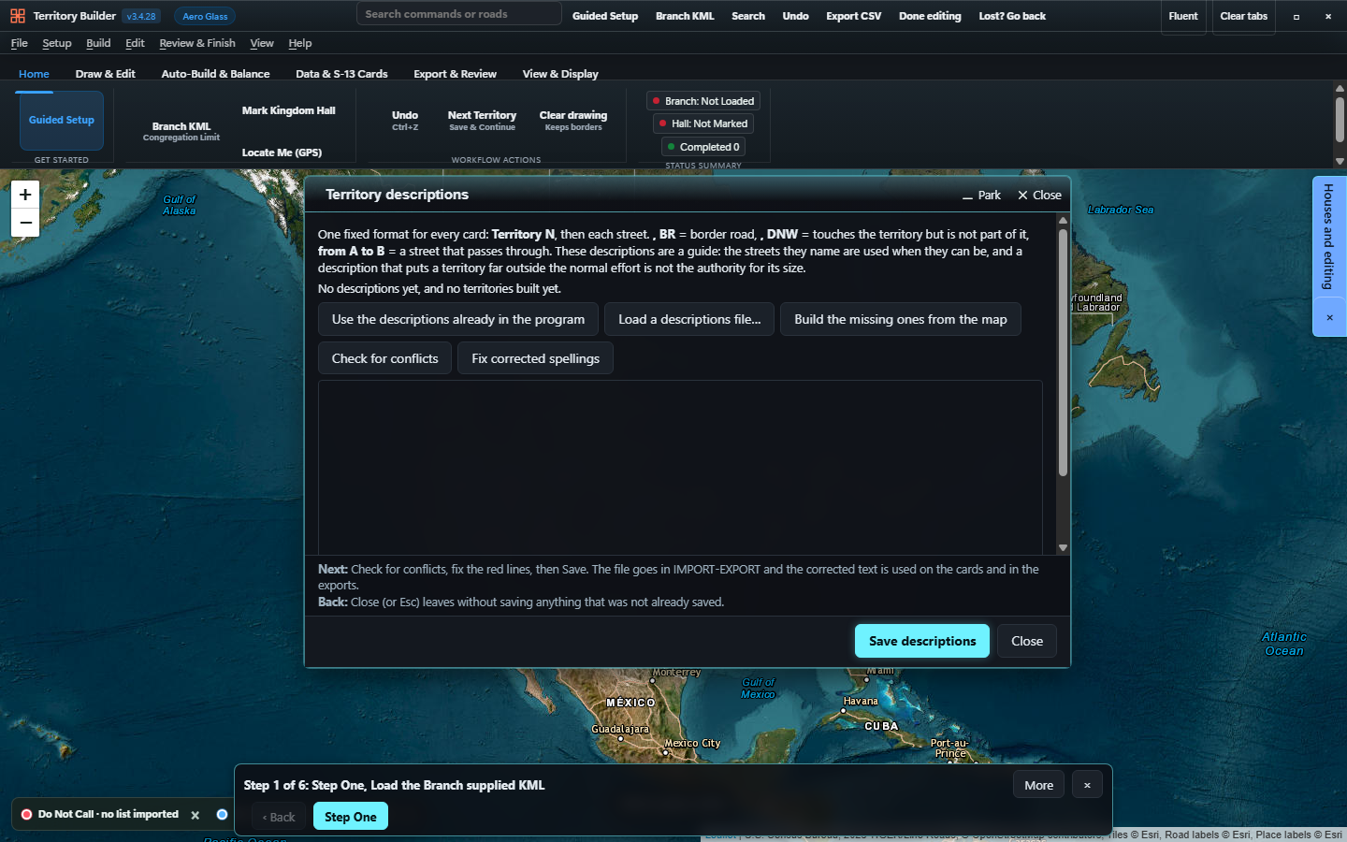Dismiss the Step 1 of 6 guide bar
1347x842 pixels.
coord(1087,785)
